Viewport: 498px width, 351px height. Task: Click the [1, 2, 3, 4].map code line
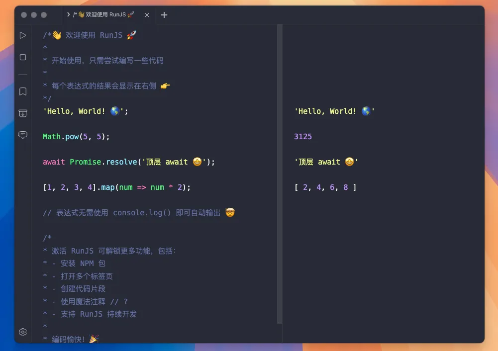(x=116, y=187)
